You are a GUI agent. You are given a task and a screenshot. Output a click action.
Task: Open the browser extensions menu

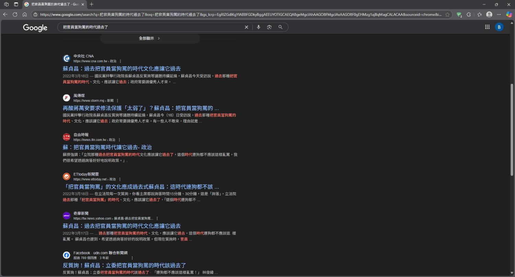pos(469,14)
